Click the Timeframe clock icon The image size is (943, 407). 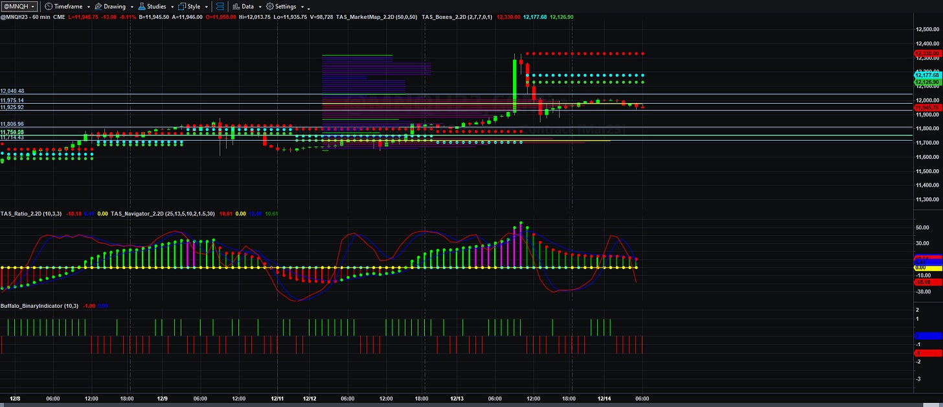[x=48, y=6]
